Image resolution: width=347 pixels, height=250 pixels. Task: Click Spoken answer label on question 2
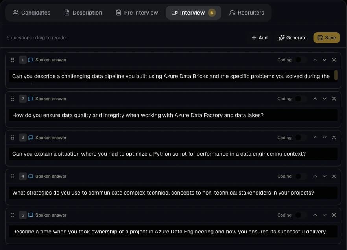tap(51, 99)
